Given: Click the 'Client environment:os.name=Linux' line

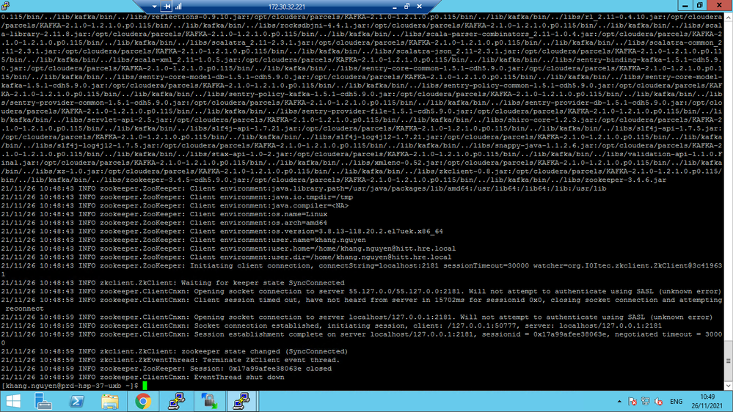Looking at the screenshot, I should pyautogui.click(x=164, y=214).
